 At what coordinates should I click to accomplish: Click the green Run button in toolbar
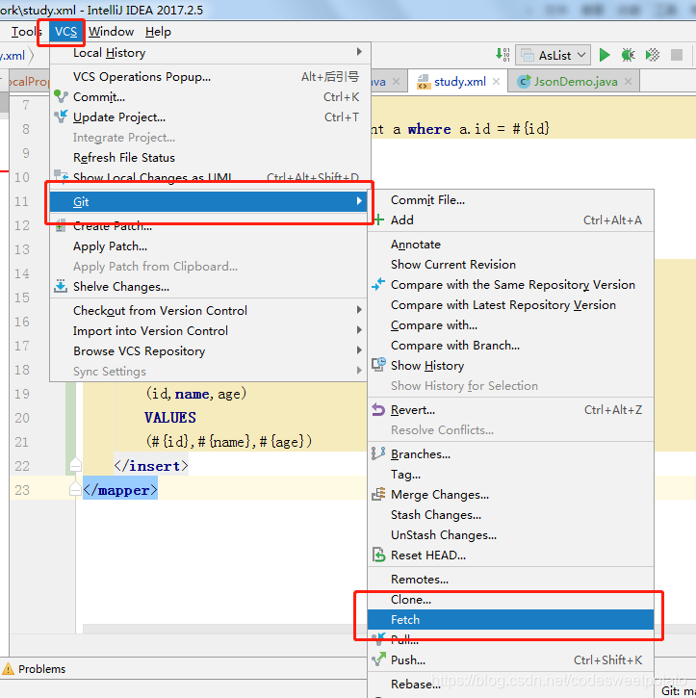click(605, 55)
